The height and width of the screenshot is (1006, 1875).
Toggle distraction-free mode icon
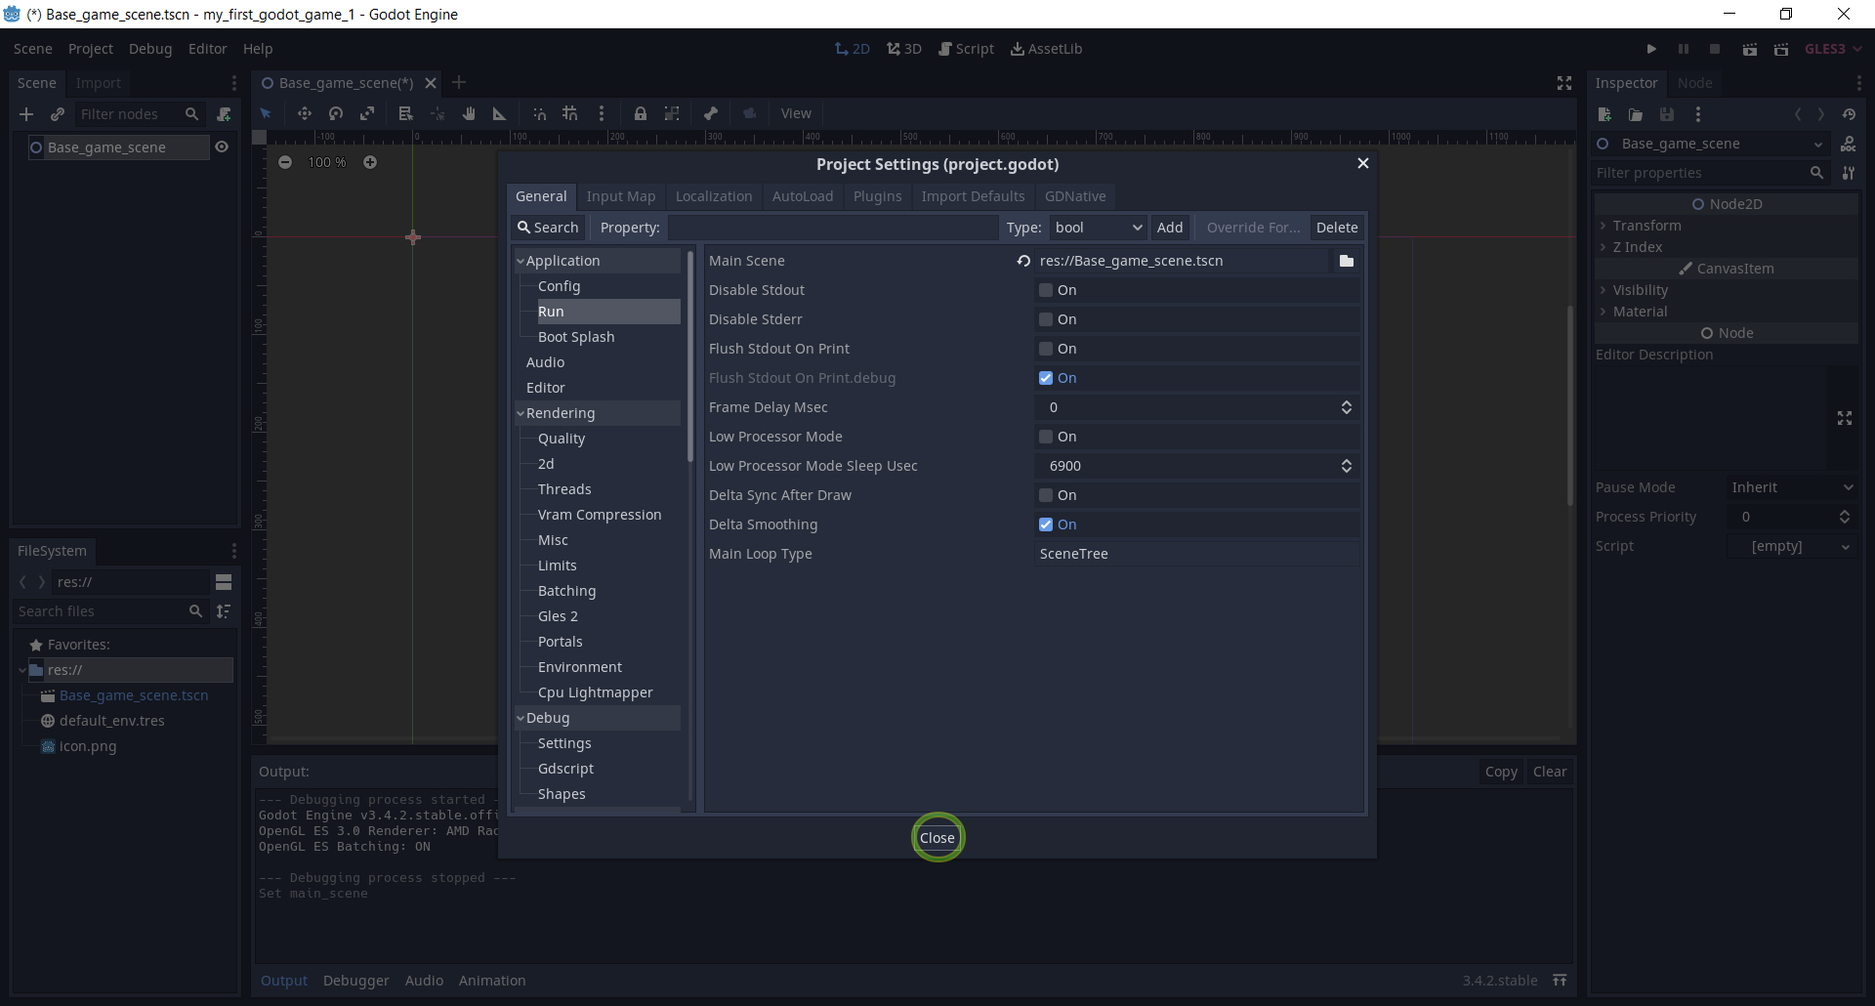coord(1564,83)
